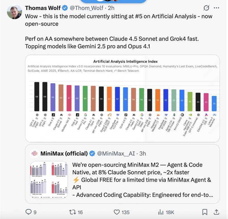The height and width of the screenshot is (219, 228).
Task: Open the quoted tweet benchmark thumbnail
Action: [x=49, y=179]
